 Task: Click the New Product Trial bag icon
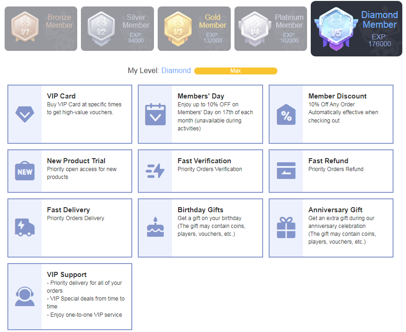[x=25, y=171]
